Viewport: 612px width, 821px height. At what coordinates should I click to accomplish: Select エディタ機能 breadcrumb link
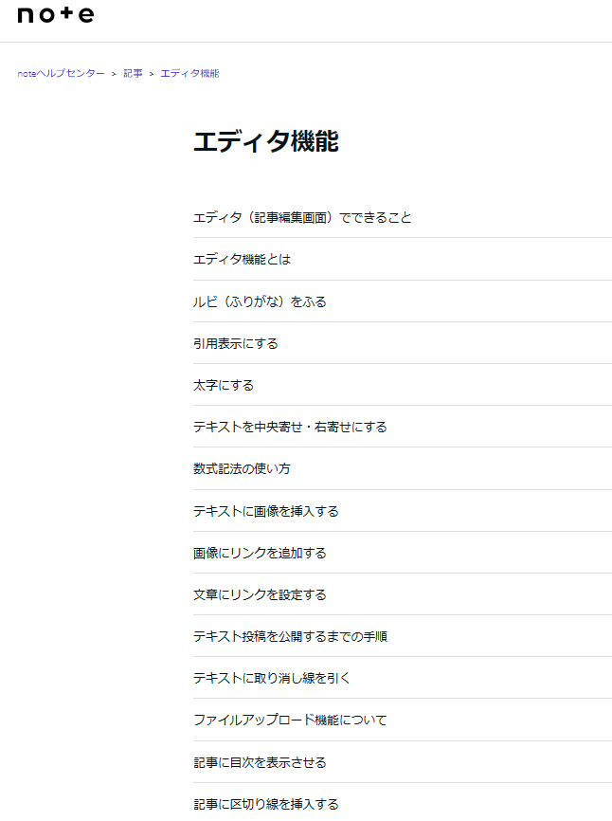[x=189, y=73]
